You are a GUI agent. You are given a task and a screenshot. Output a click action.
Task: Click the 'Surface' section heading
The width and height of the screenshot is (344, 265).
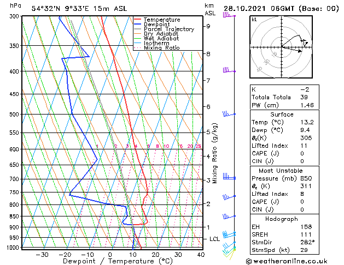(x=282, y=115)
